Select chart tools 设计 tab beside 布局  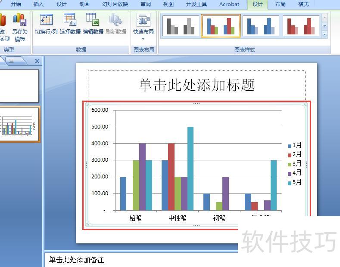(x=258, y=4)
